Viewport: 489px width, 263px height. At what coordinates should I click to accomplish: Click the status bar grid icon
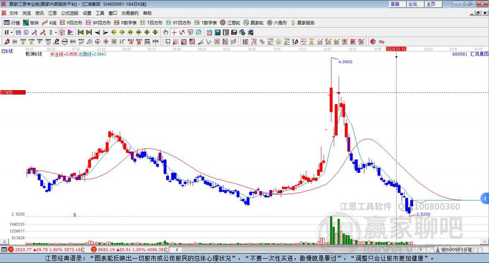coord(4,250)
